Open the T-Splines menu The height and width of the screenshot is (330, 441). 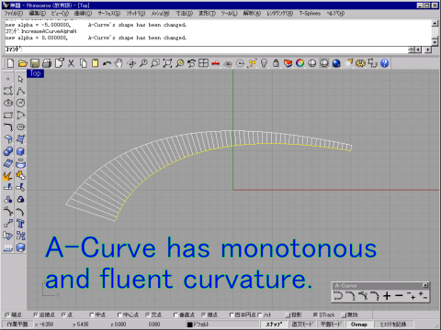pos(310,14)
